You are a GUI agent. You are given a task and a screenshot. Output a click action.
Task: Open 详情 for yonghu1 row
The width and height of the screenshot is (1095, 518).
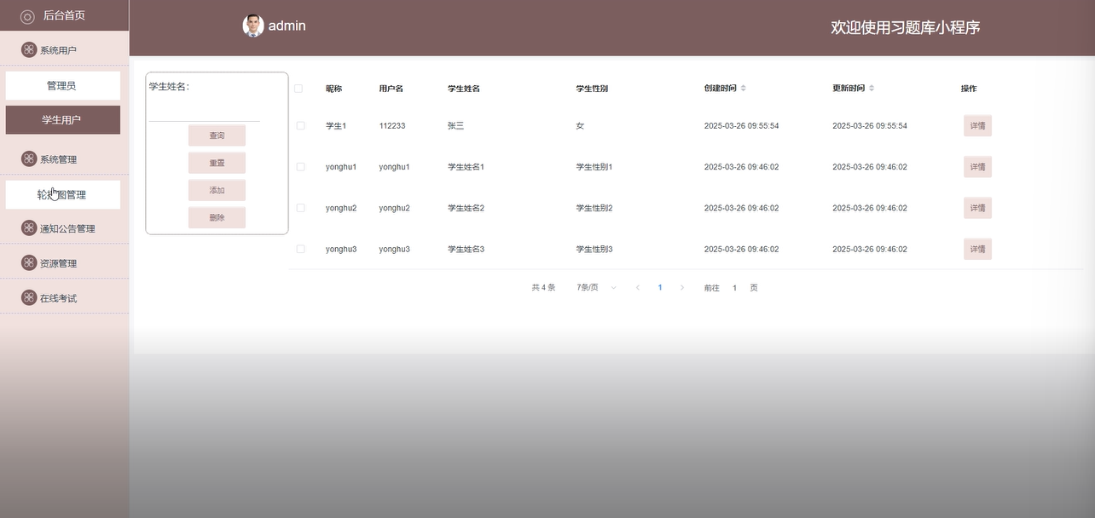(x=977, y=167)
